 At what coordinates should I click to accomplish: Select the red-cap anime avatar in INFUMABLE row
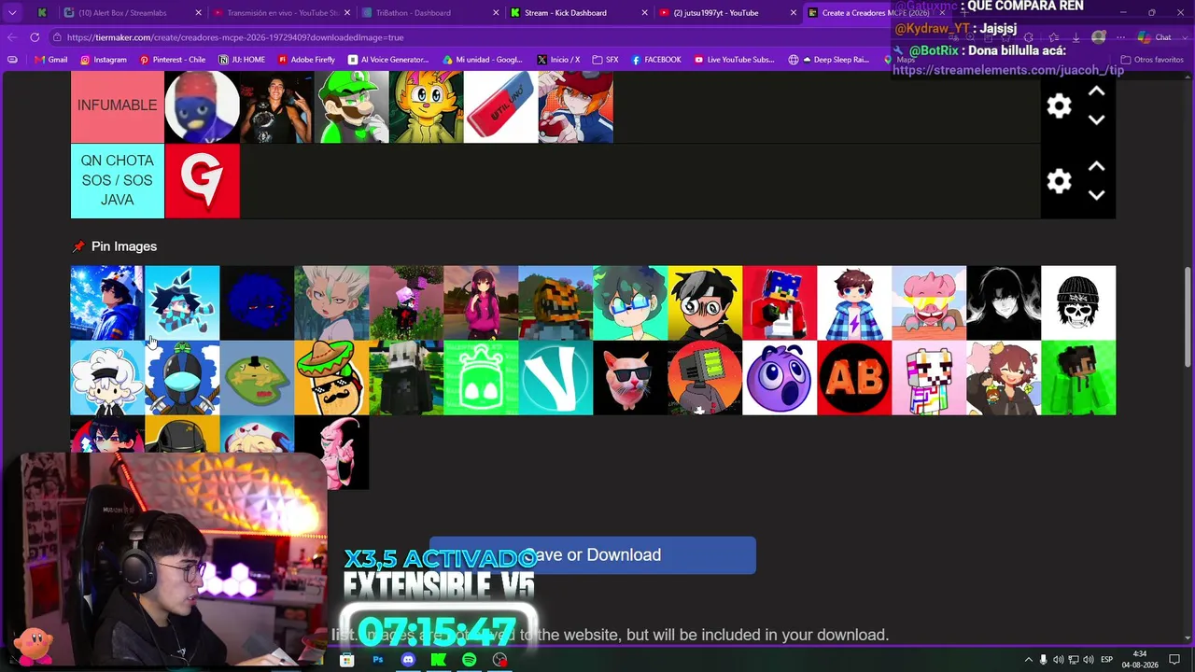coord(576,106)
